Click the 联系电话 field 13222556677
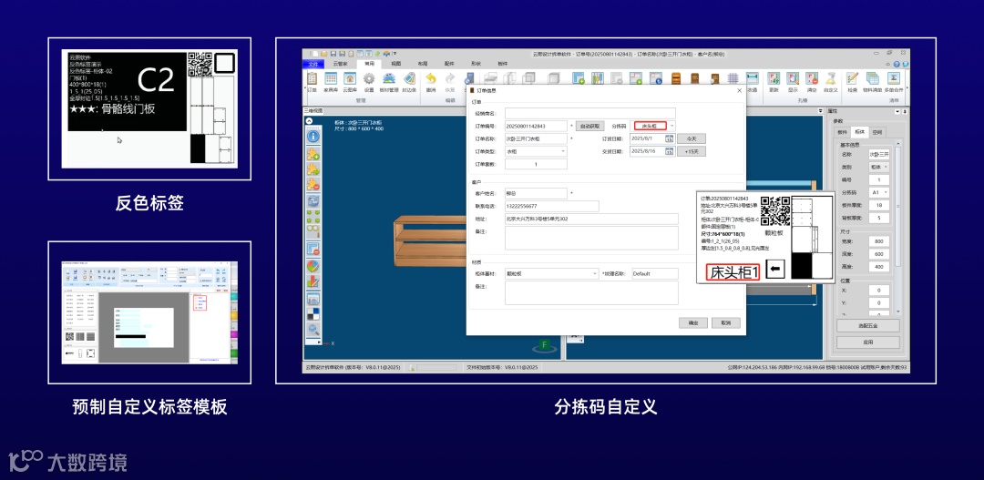 coord(551,206)
